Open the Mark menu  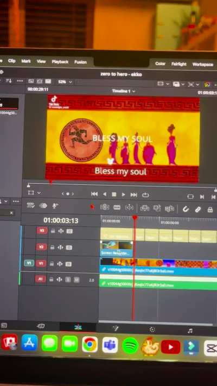[26, 61]
